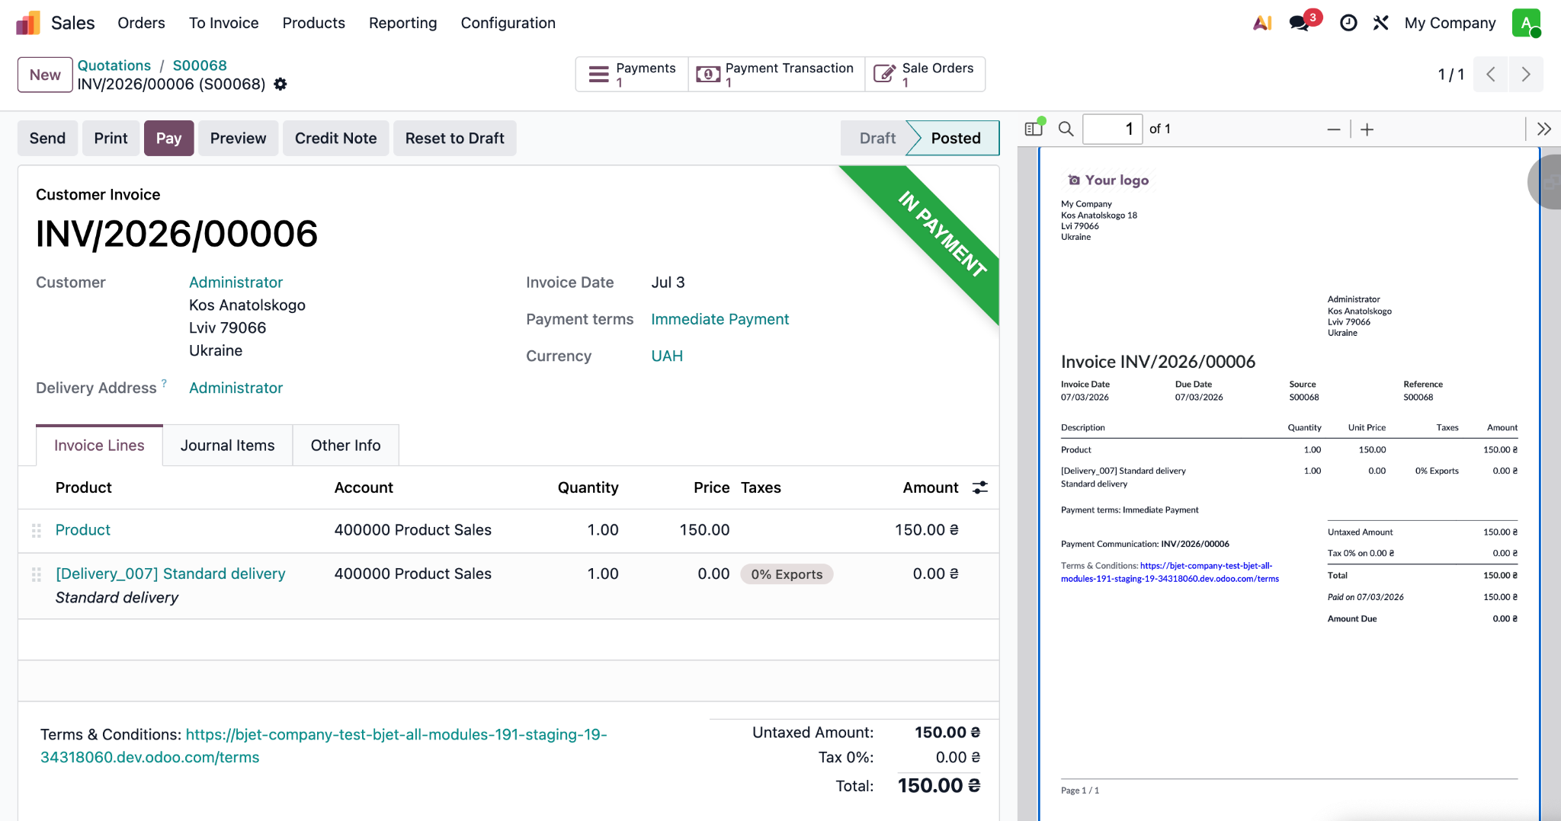The height and width of the screenshot is (821, 1561).
Task: Click the Payments list icon
Action: point(599,74)
